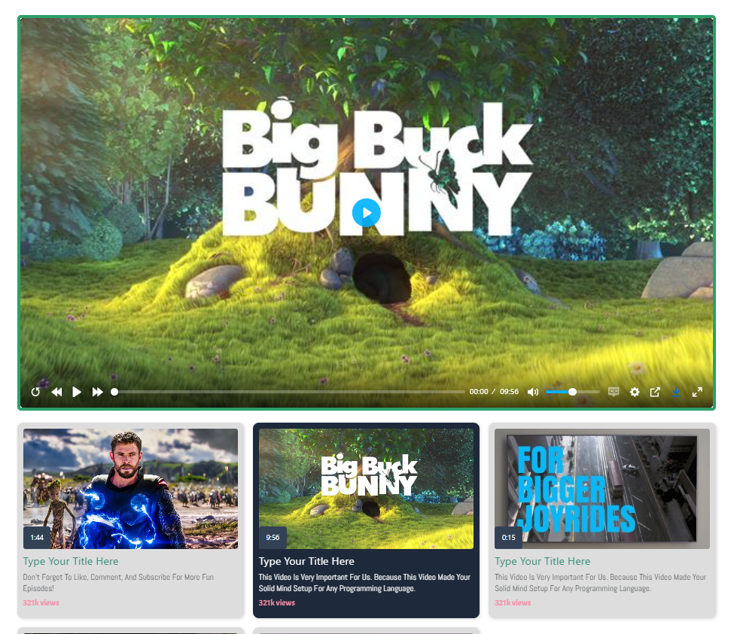The width and height of the screenshot is (734, 634).
Task: Open player settings gear icon
Action: pos(635,392)
